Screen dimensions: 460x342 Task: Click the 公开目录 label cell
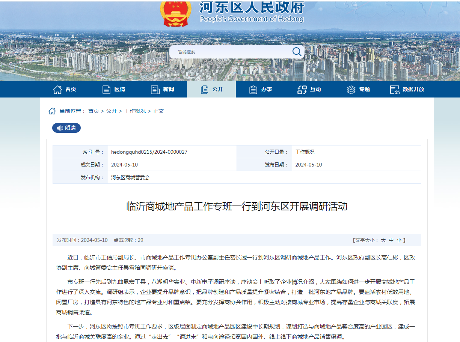pyautogui.click(x=264, y=152)
